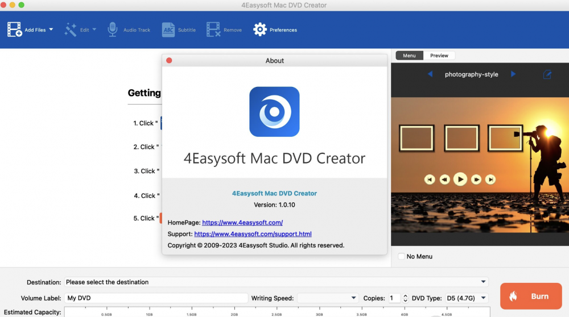Click the Volume Label input field

click(x=156, y=298)
